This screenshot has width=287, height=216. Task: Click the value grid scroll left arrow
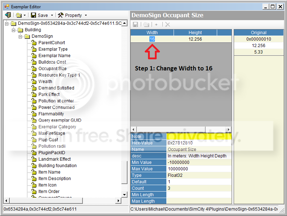point(133,129)
